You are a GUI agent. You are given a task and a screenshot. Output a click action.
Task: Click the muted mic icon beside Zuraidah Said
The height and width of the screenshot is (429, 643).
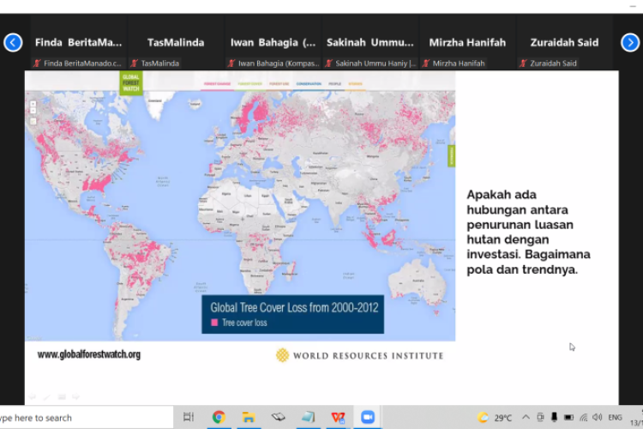pos(523,63)
